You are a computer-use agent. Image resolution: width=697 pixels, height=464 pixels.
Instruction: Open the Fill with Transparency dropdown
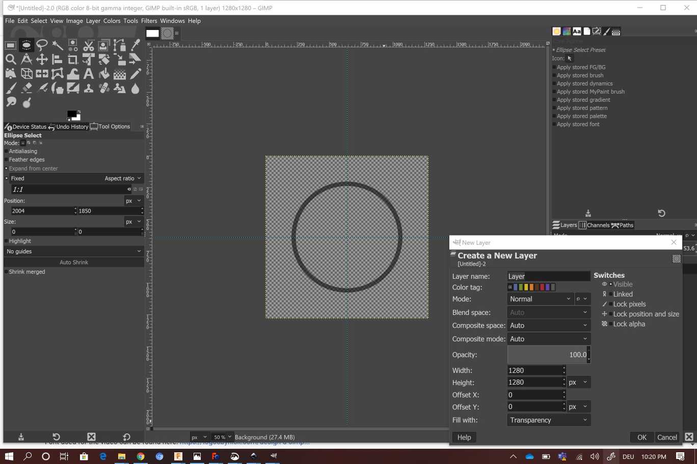click(549, 420)
